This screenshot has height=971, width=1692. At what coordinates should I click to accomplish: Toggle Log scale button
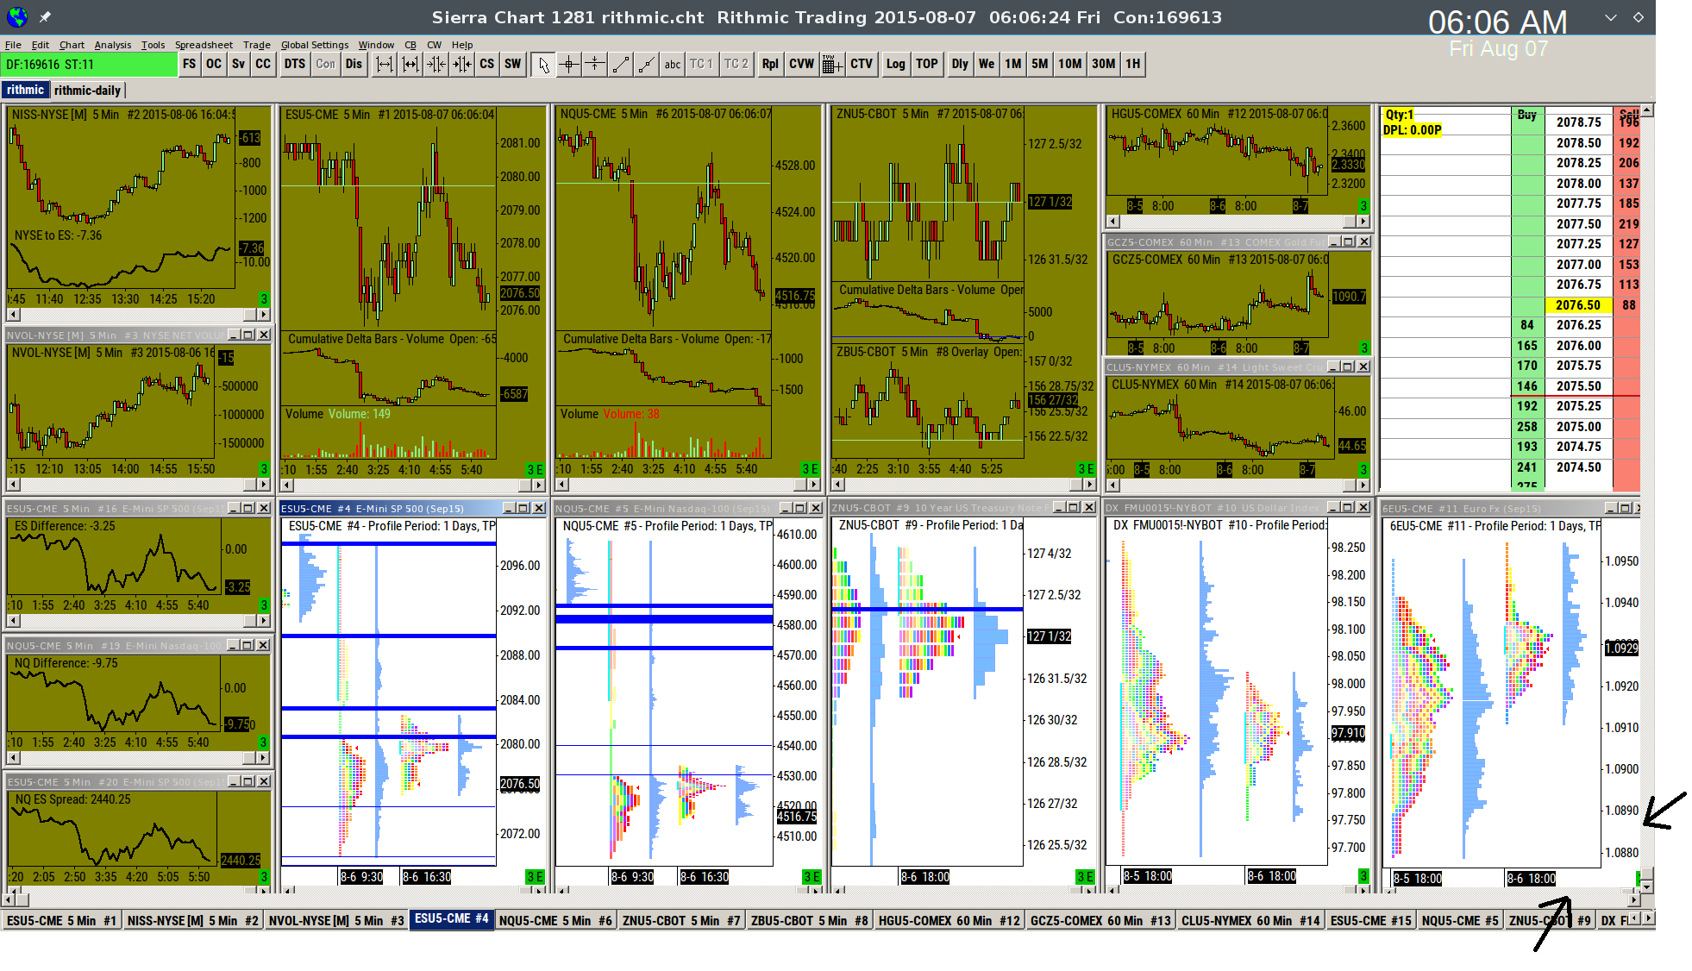tap(895, 65)
